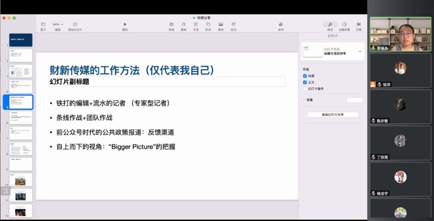Enable the 幻灯片编号 slide number checkbox
The width and height of the screenshot is (434, 221).
coord(305,89)
